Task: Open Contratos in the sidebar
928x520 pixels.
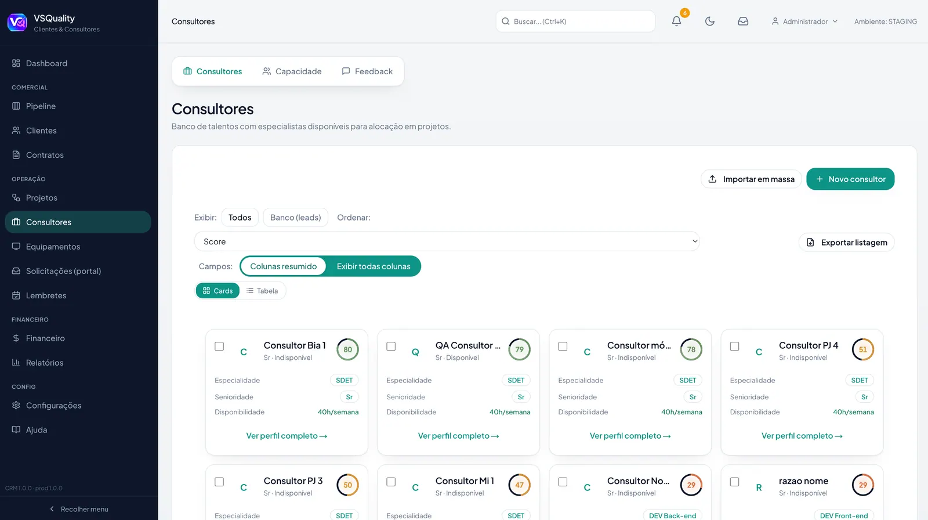Action: [78, 155]
